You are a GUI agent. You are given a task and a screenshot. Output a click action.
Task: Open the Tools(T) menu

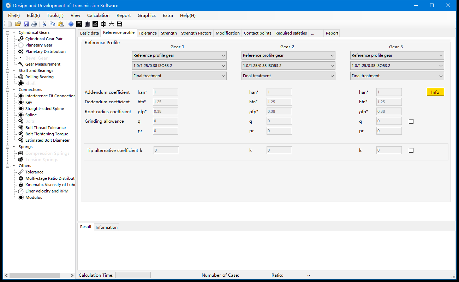(x=55, y=16)
